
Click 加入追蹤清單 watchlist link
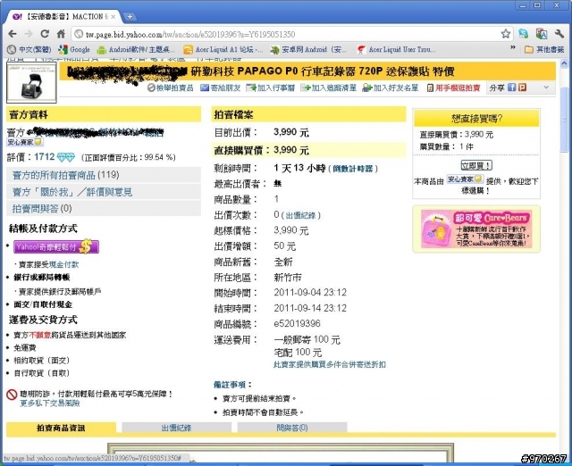(x=328, y=87)
